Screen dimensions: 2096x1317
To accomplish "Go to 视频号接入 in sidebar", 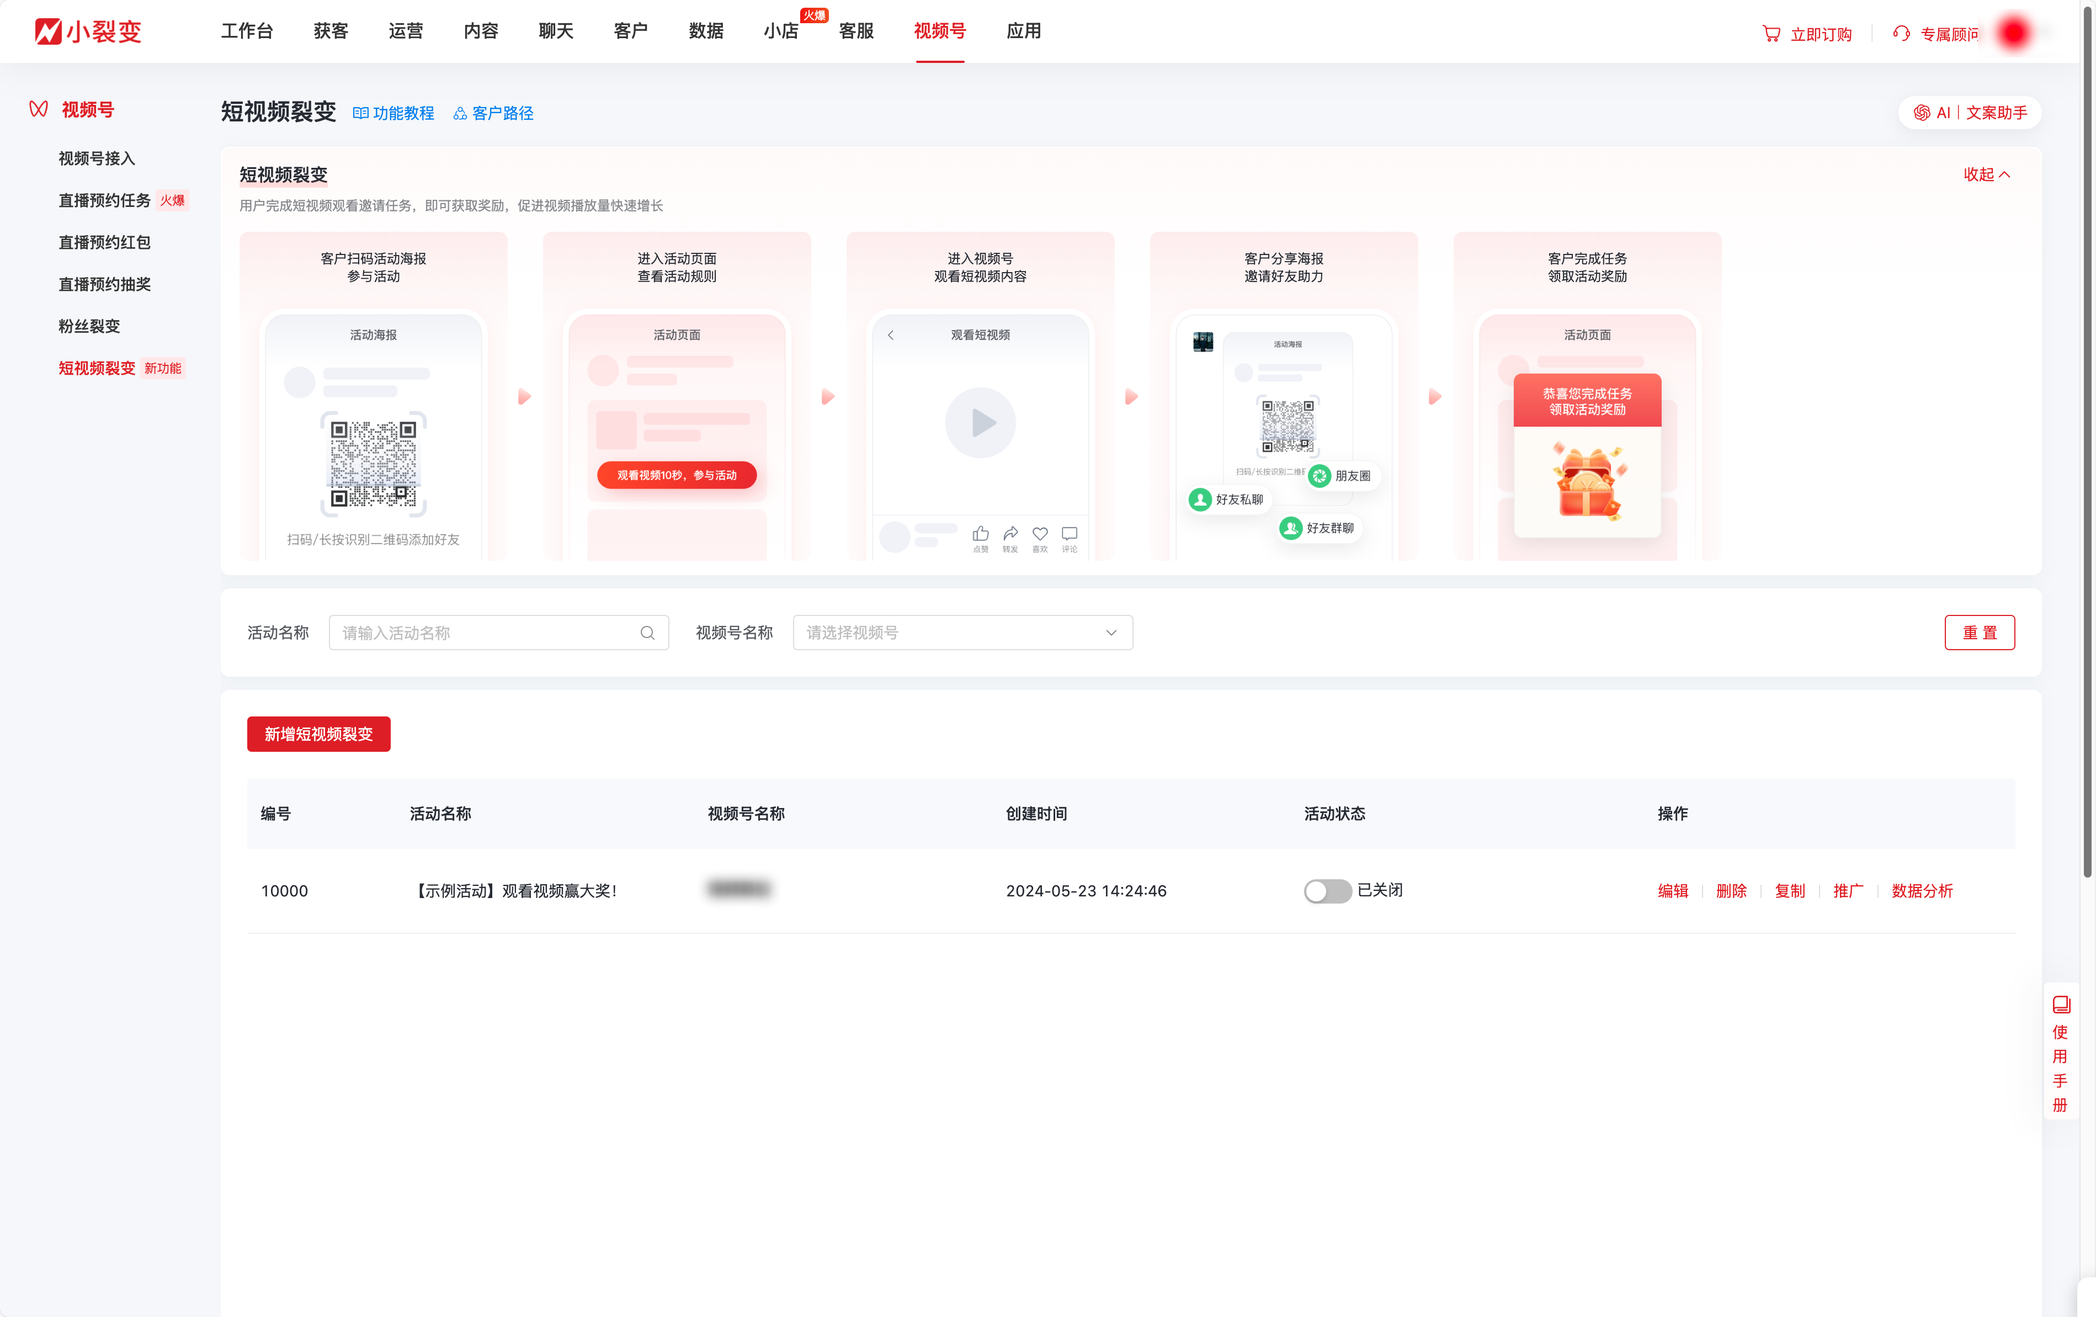I will pos(97,158).
